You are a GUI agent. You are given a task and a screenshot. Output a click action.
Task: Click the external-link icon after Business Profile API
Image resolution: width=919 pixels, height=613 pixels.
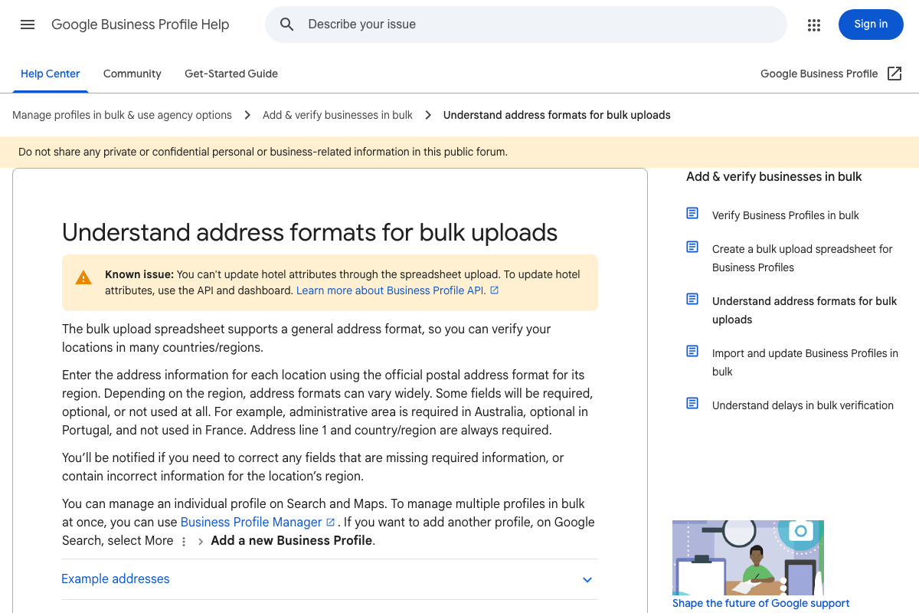coord(494,290)
